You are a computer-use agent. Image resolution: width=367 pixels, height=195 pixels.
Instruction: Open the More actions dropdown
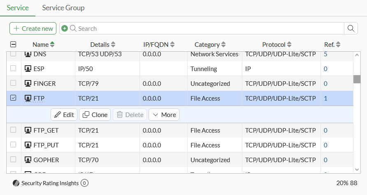(x=164, y=115)
